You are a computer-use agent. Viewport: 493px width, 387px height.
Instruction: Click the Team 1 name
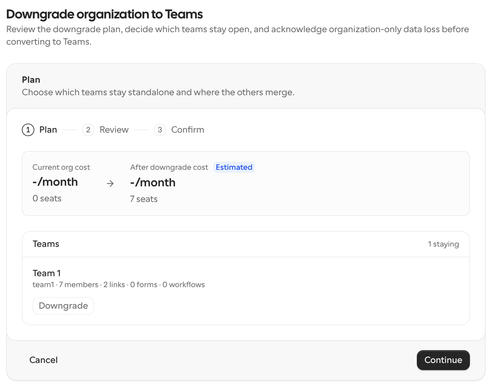coord(47,273)
